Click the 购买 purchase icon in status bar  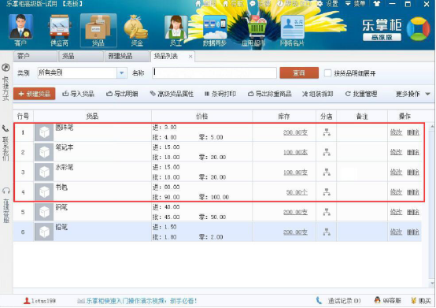(414, 300)
